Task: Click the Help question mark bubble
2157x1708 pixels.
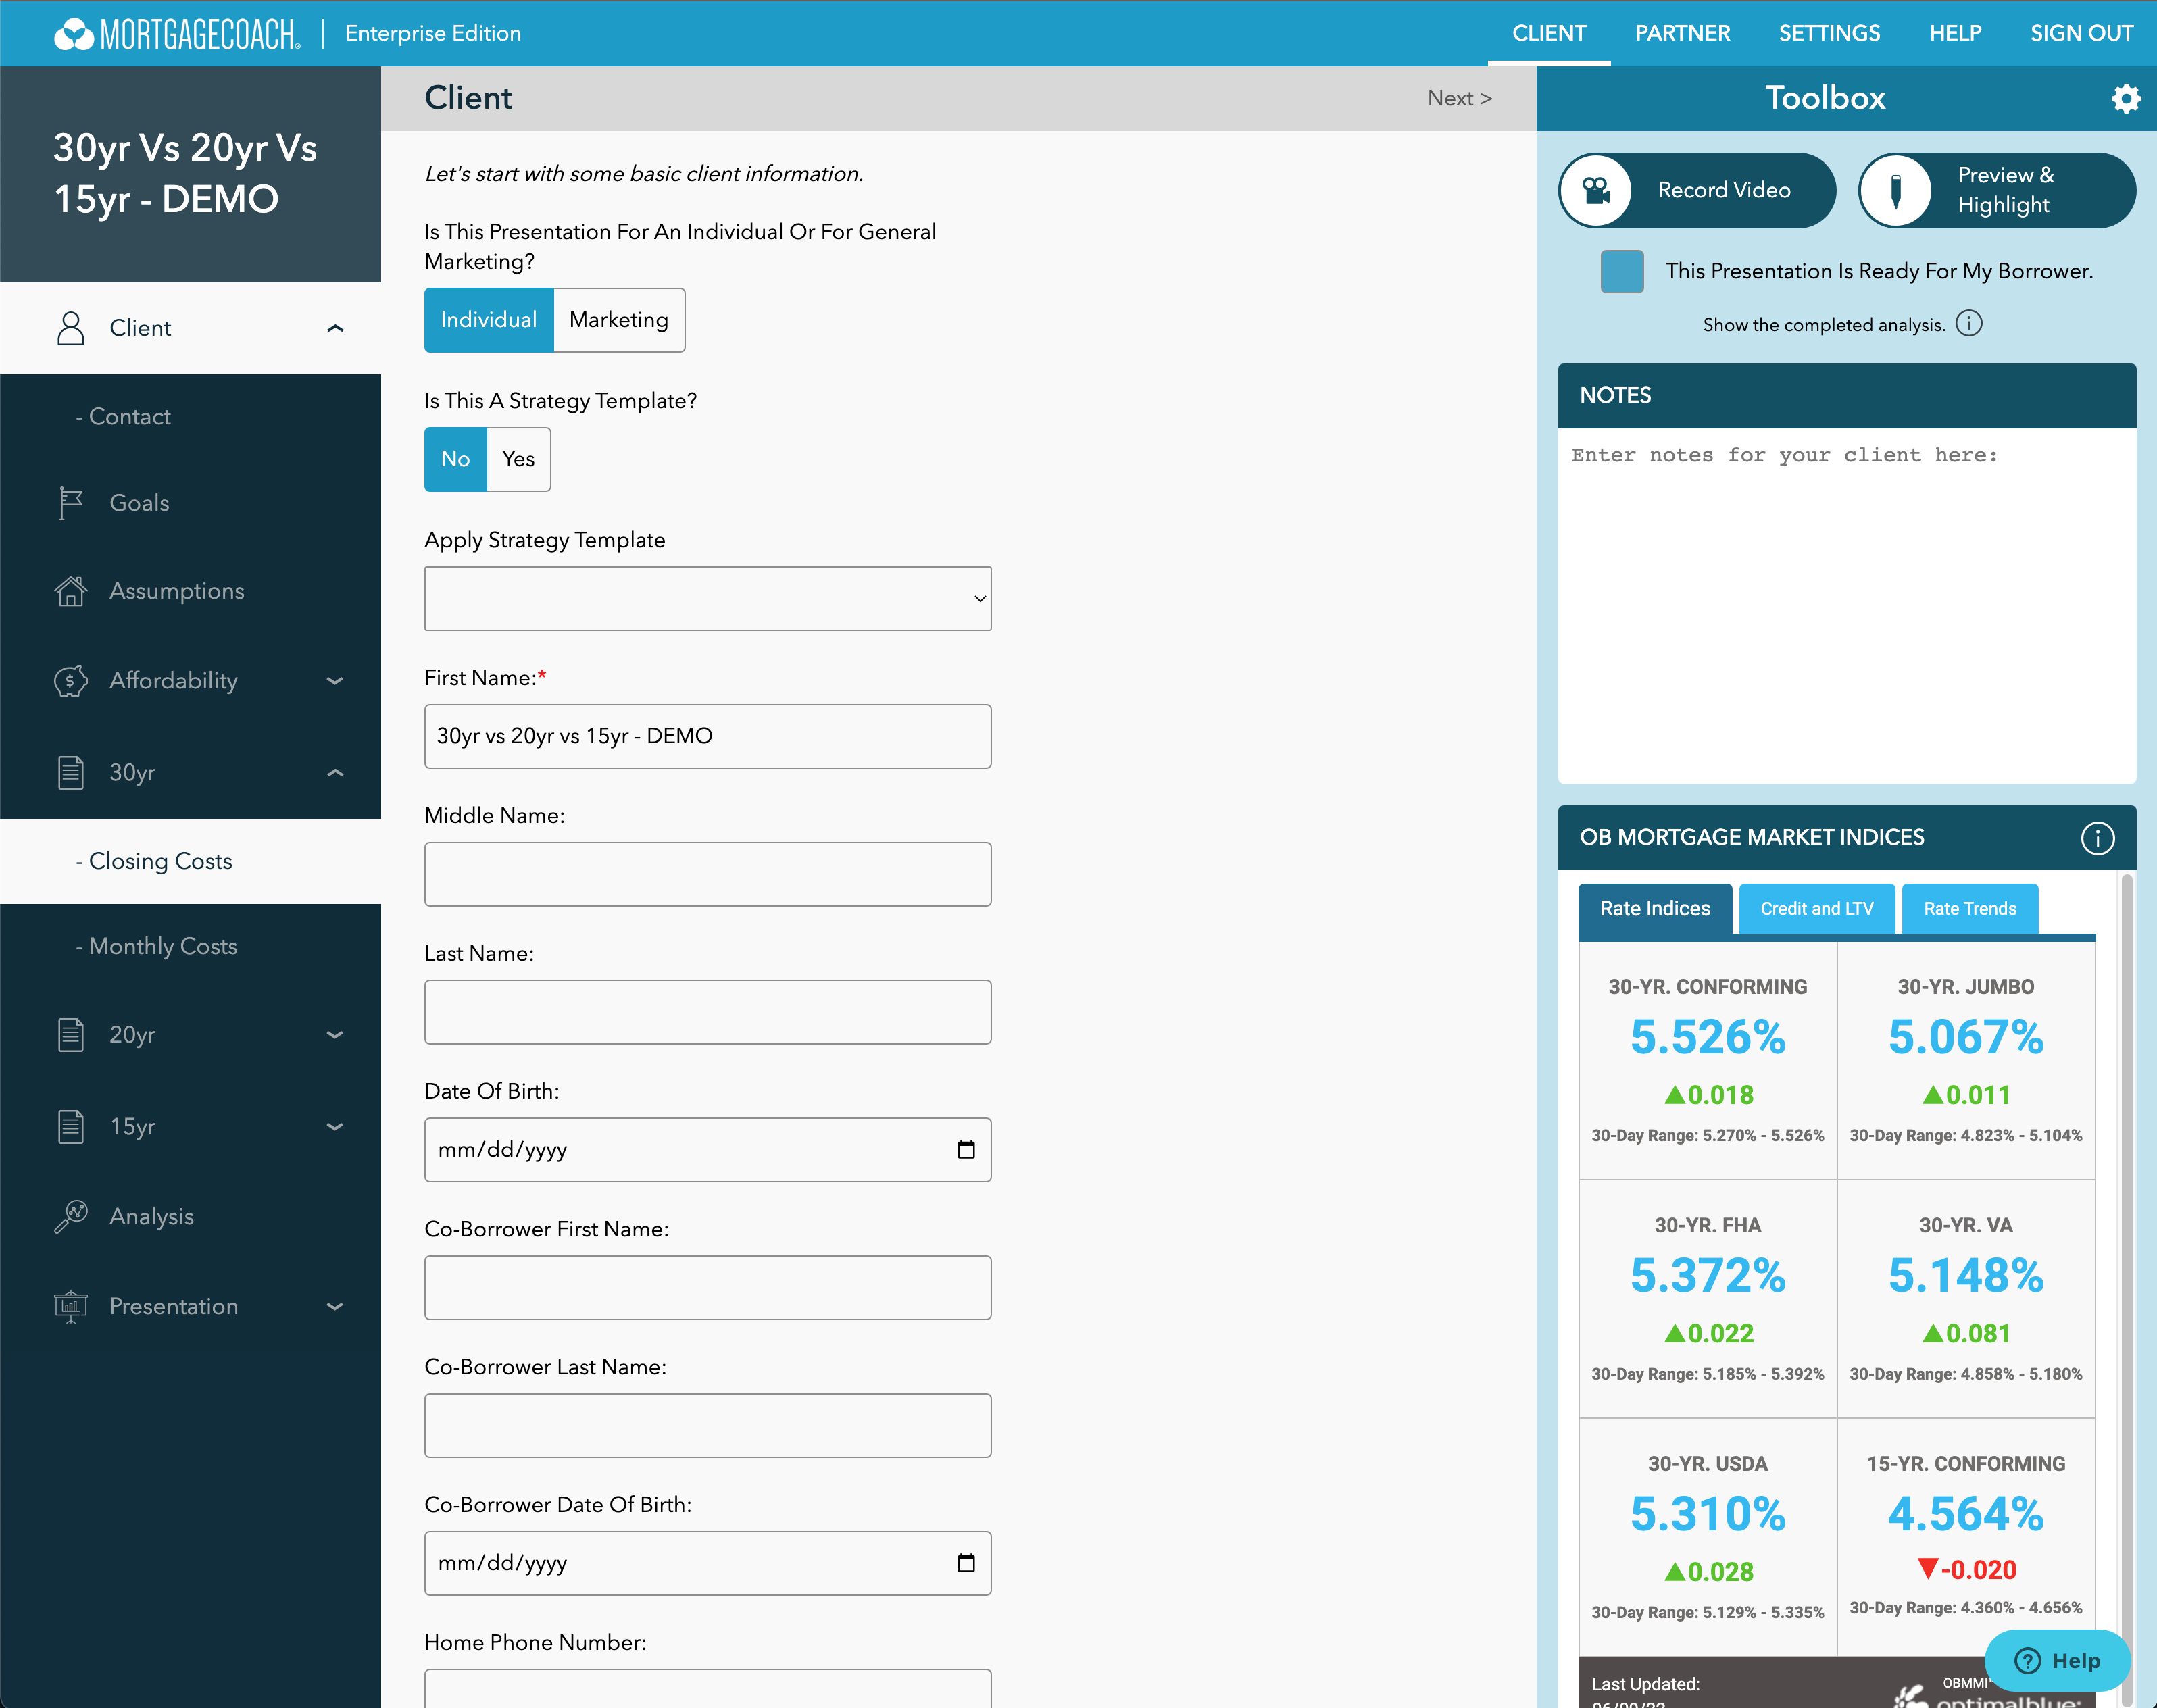Action: pos(2058,1661)
